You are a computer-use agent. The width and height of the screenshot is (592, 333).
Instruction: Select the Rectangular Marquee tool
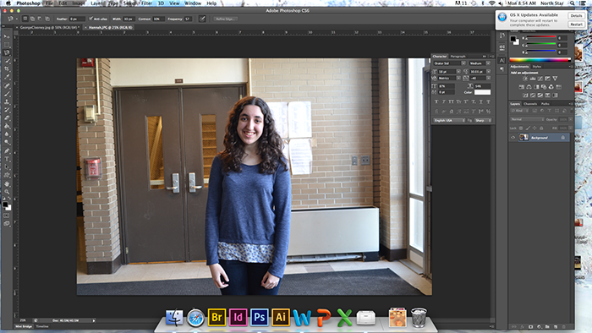coord(7,45)
